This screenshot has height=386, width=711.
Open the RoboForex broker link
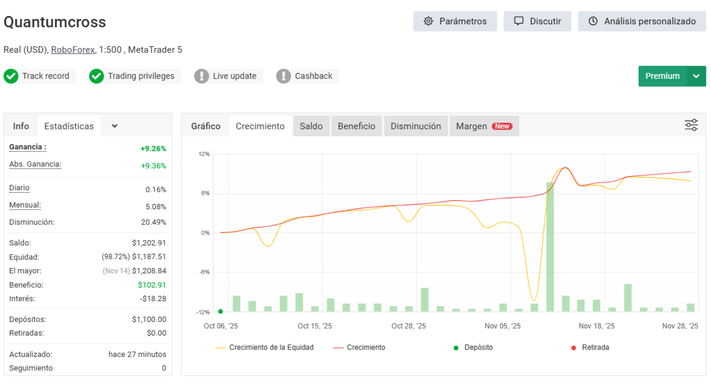click(72, 50)
